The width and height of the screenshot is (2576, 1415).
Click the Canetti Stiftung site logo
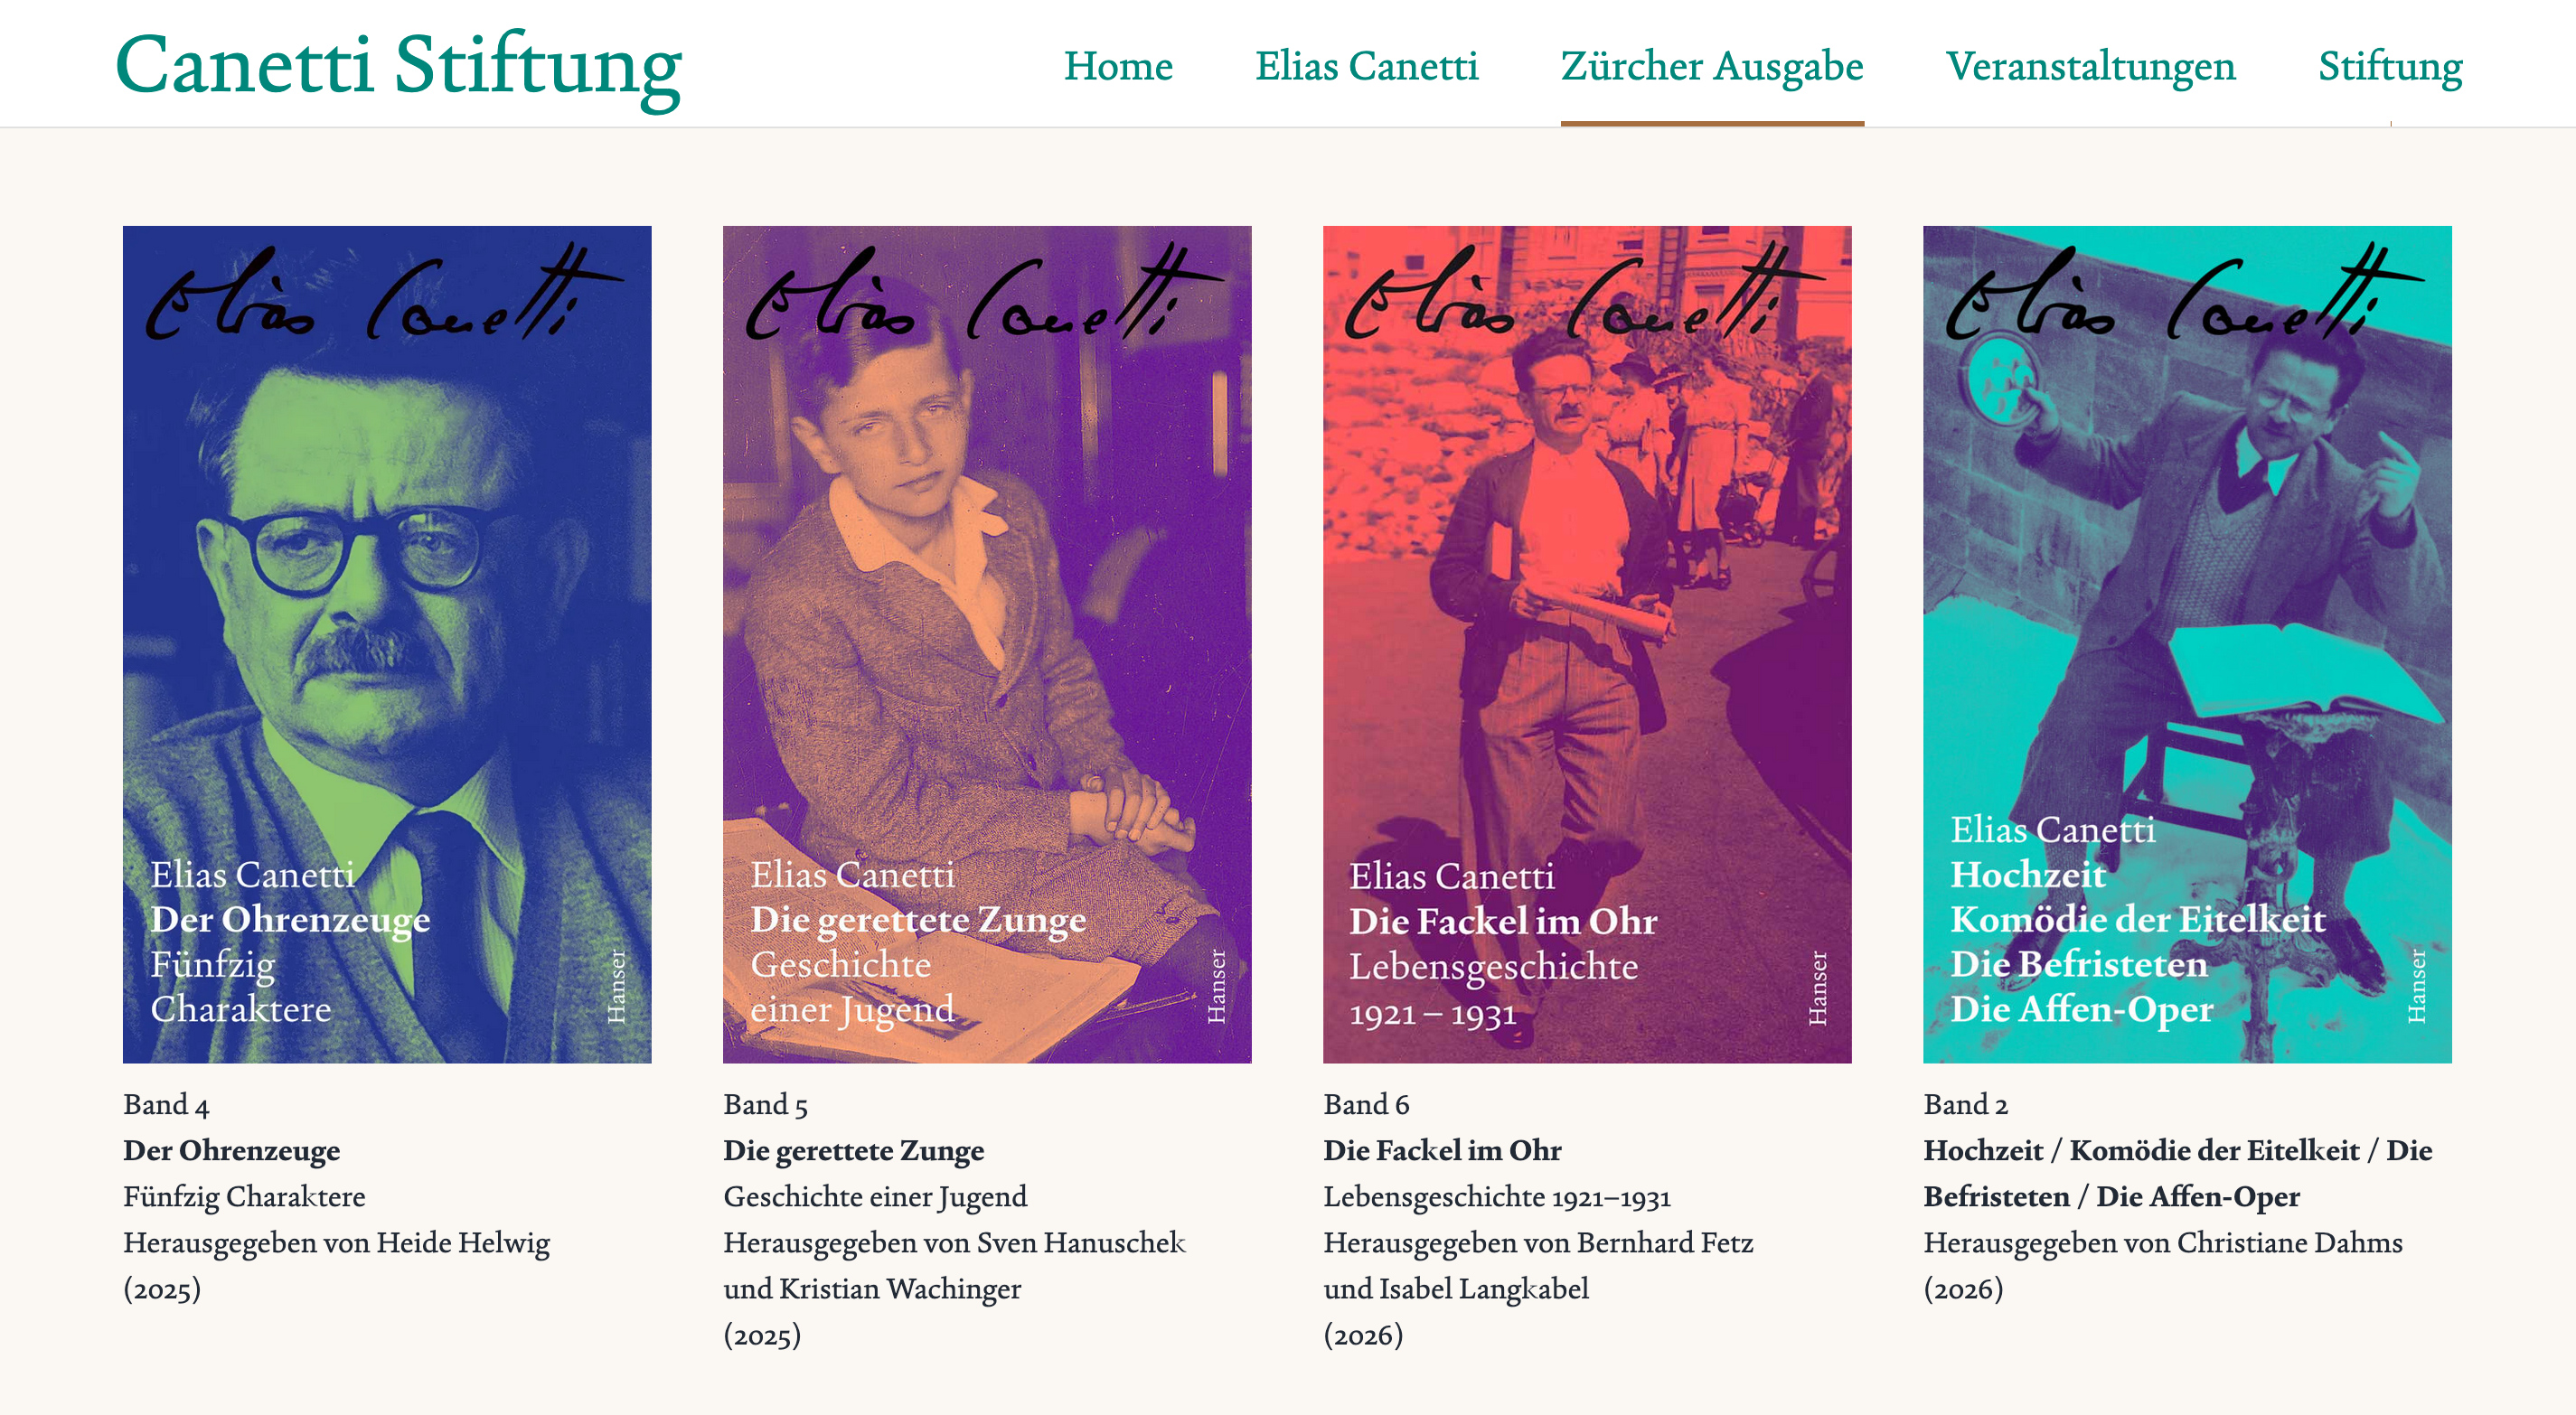pyautogui.click(x=398, y=66)
